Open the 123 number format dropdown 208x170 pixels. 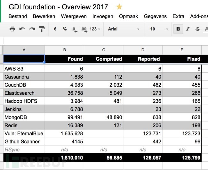click(95, 29)
